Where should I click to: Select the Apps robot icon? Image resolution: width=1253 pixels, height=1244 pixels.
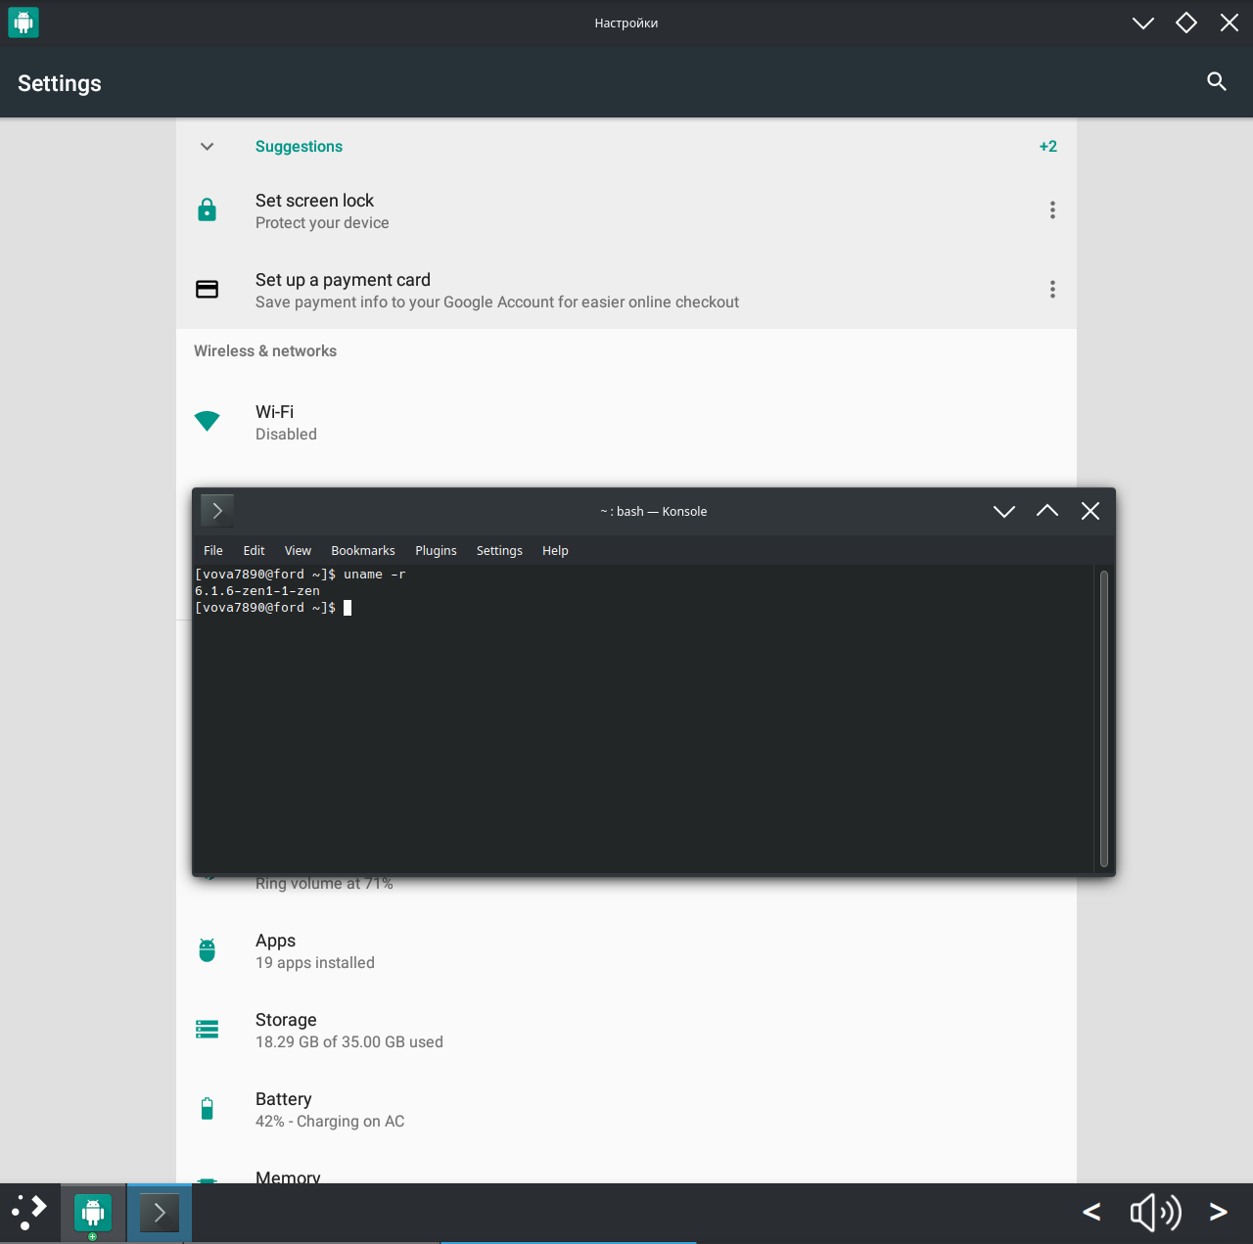click(207, 949)
